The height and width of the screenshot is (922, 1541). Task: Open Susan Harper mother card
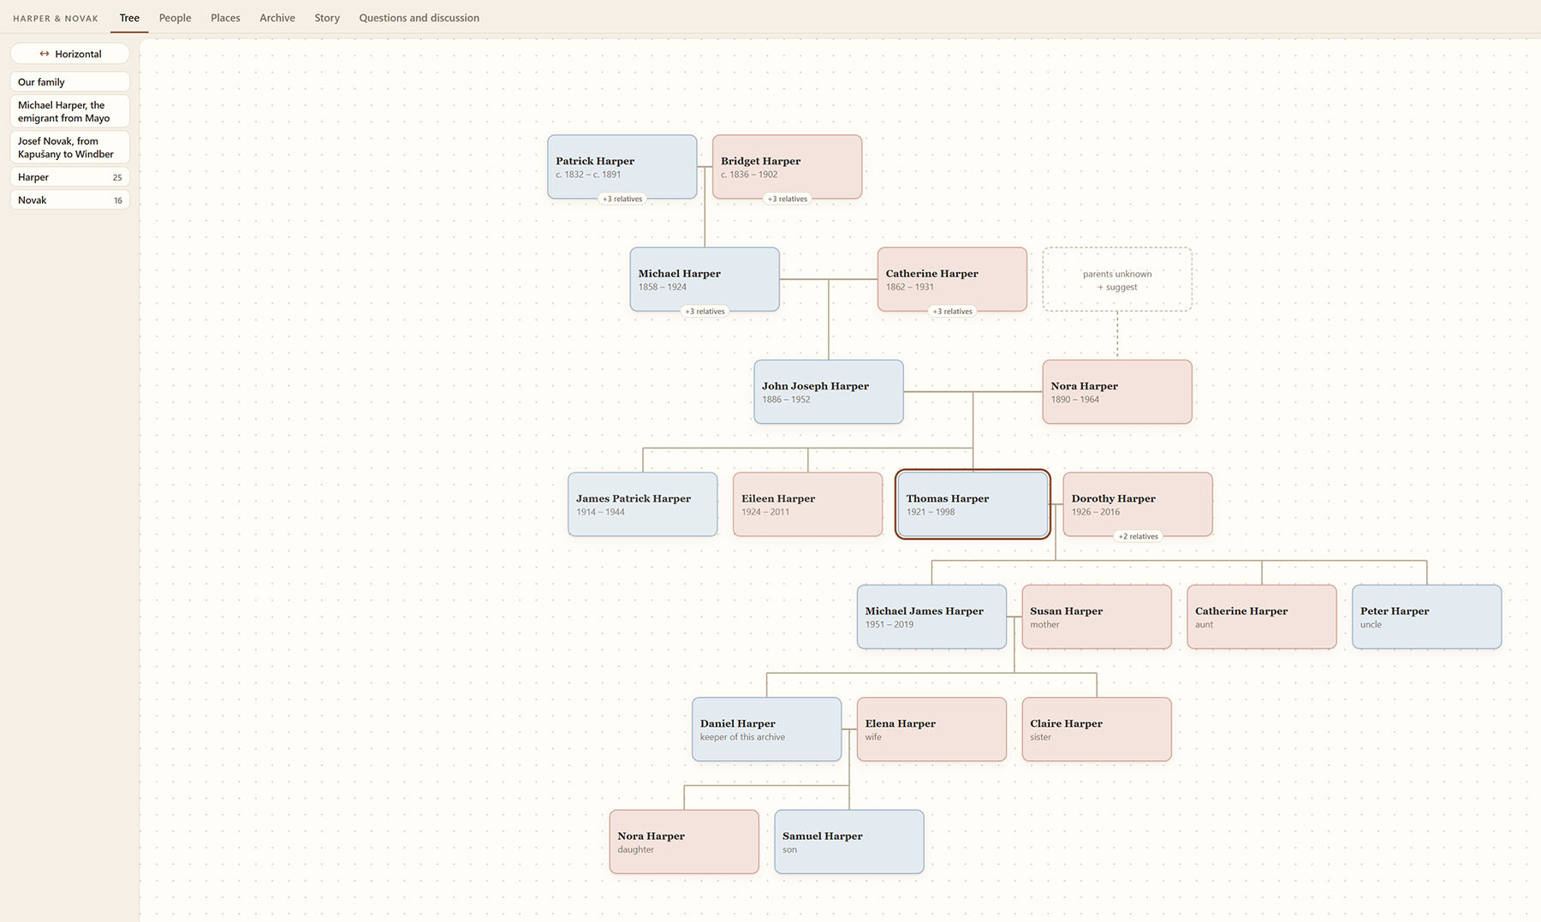click(1097, 617)
